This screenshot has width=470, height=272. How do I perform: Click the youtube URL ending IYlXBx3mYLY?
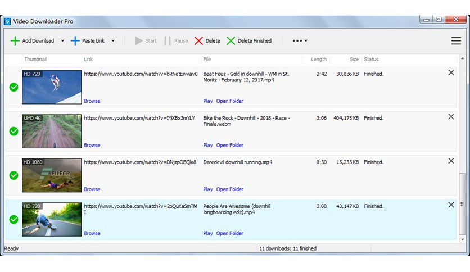pos(139,118)
